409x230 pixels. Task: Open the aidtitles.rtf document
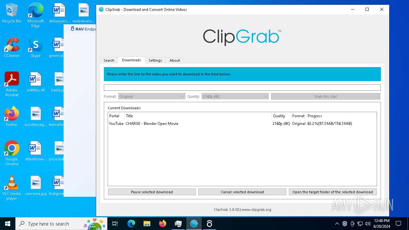pyautogui.click(x=35, y=82)
